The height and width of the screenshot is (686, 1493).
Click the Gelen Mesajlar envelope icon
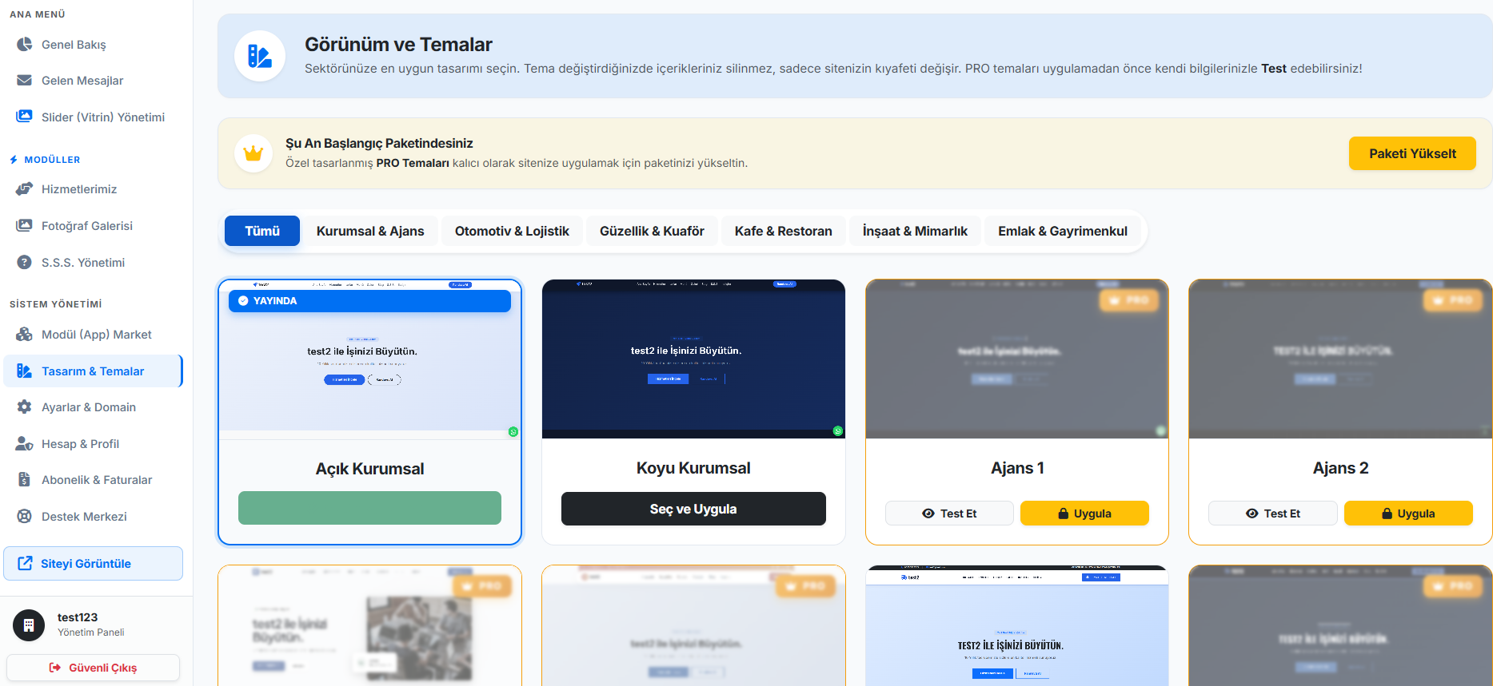(x=25, y=81)
